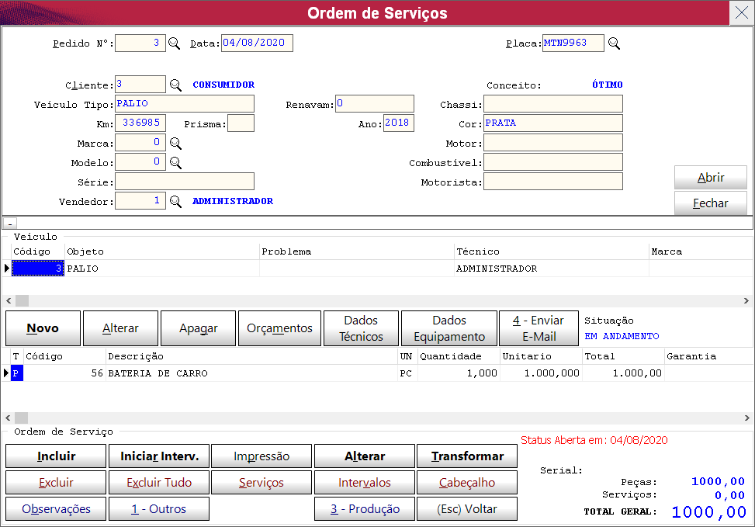Click 1 - Outros button
This screenshot has width=755, height=527.
159,508
